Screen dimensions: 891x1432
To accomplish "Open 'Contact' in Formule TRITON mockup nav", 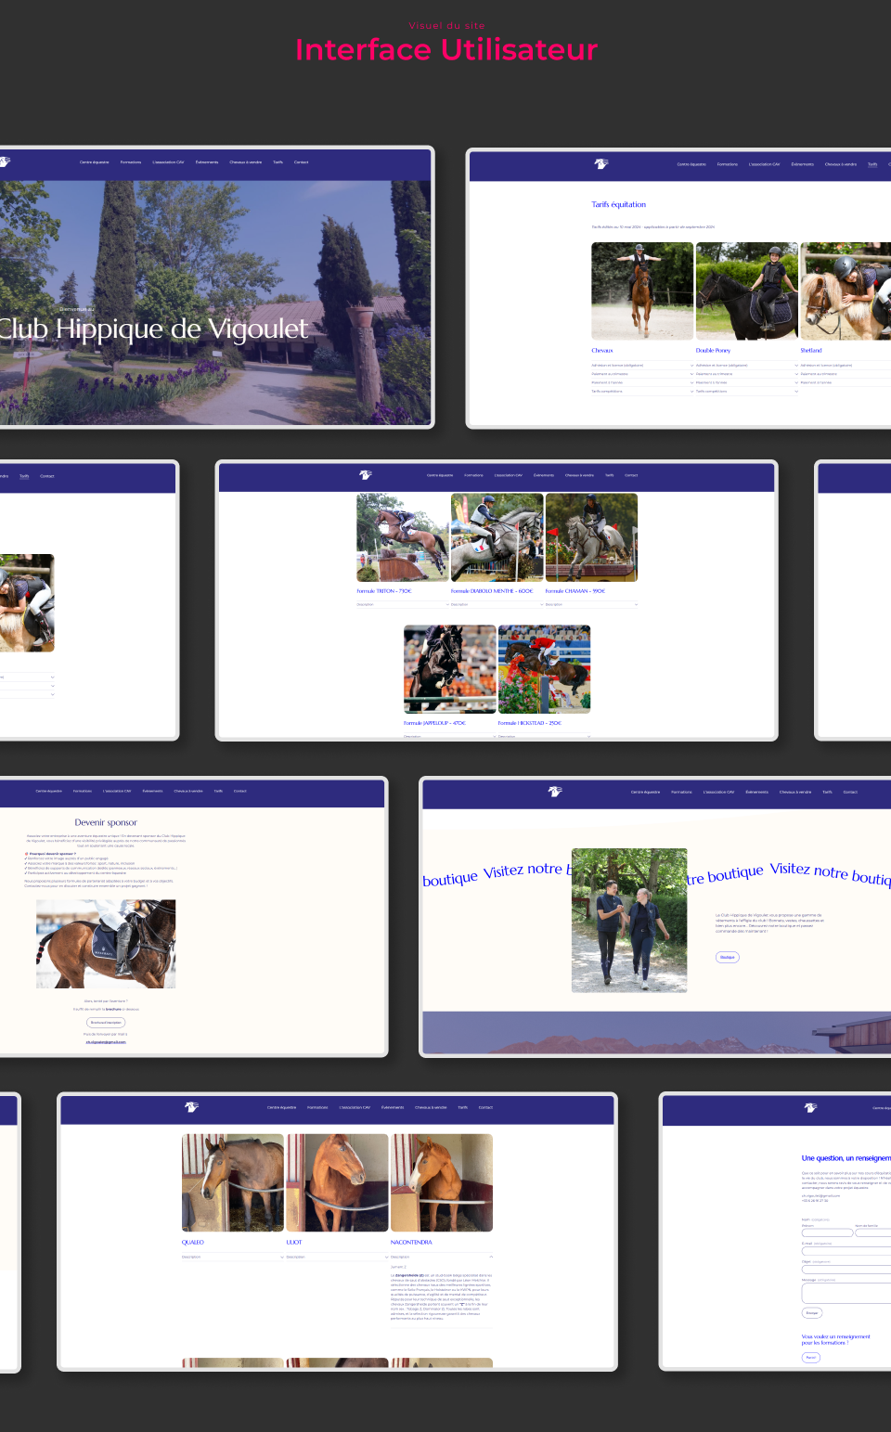I will click(x=631, y=475).
